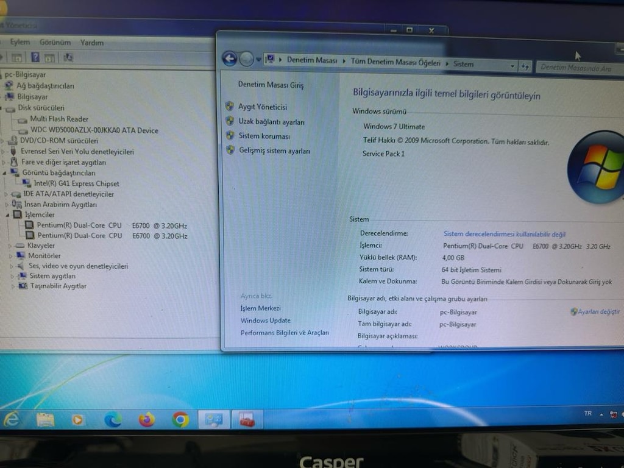Expand the Monitörler node
The width and height of the screenshot is (624, 468).
coord(11,256)
